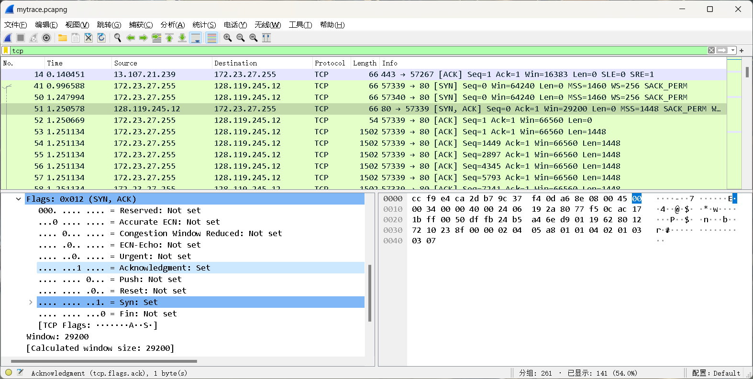Clear the display filter with X button
This screenshot has height=379, width=753.
click(x=711, y=50)
